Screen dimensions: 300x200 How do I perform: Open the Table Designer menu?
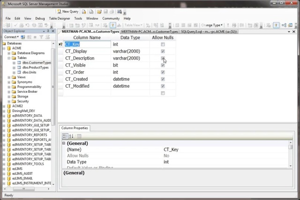[60, 18]
